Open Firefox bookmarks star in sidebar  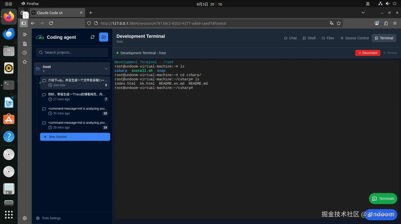(x=25, y=62)
